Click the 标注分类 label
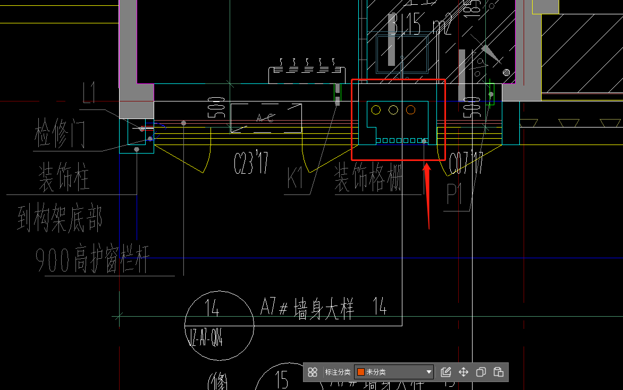Image resolution: width=623 pixels, height=390 pixels. pos(338,372)
